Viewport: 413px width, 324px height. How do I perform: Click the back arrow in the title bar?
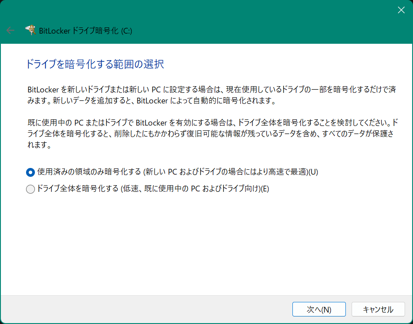pyautogui.click(x=10, y=30)
